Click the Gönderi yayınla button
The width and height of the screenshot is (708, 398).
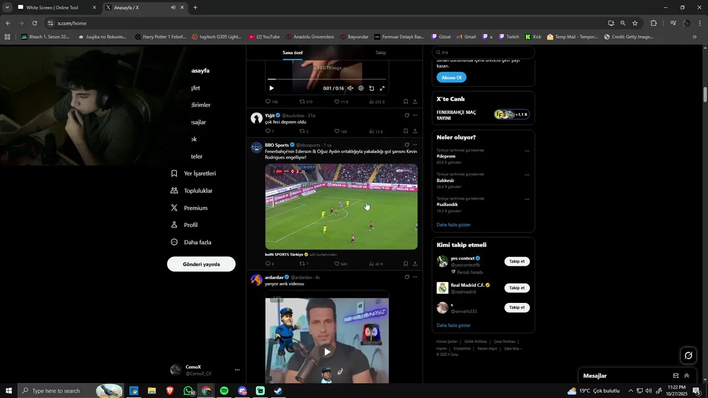201,264
